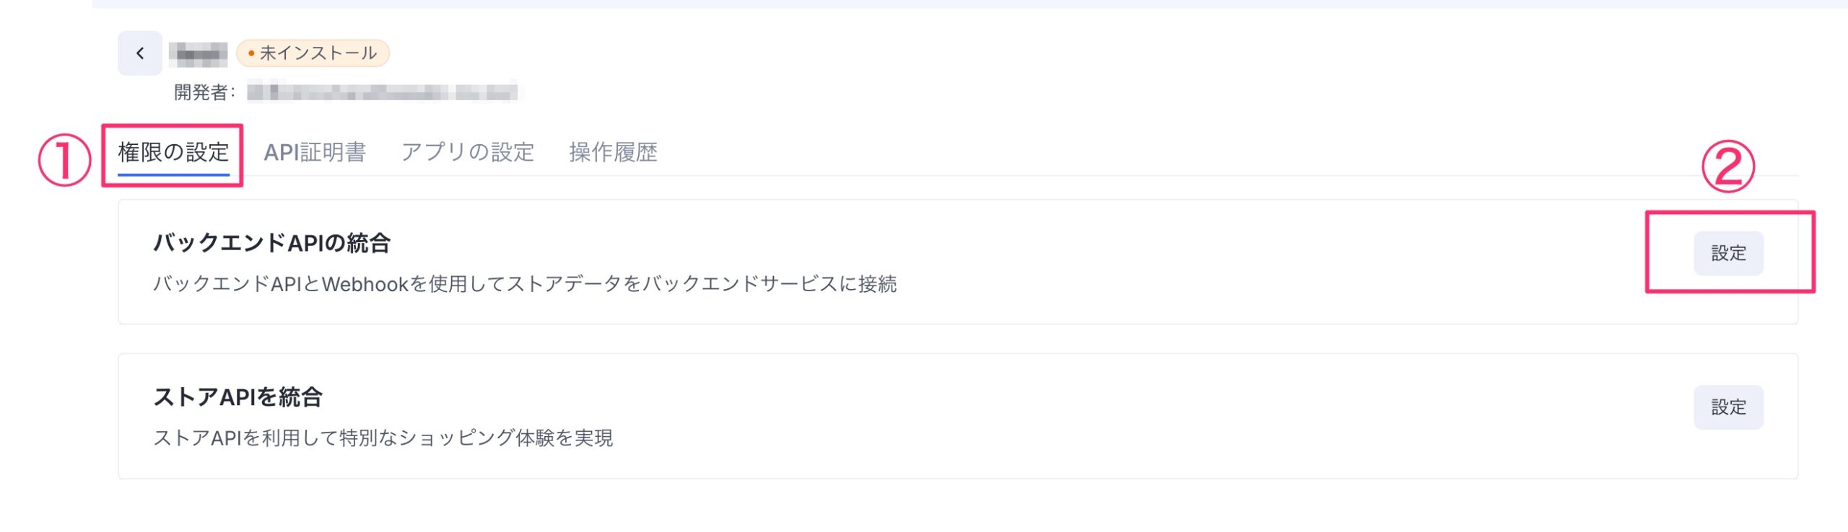Click 設定 for バックエンドAPIの統合

pyautogui.click(x=1728, y=253)
